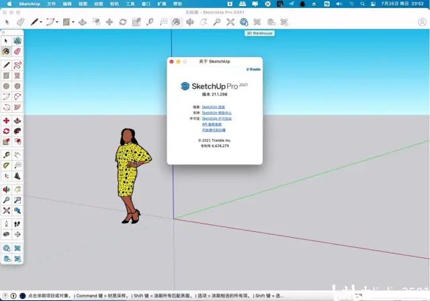Screen dimensions: 430x301
Task: Activate the Push/Pull tool in left palette
Action: tap(17, 121)
